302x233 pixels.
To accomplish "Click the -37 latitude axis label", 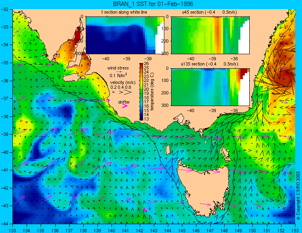I will coord(5,98).
